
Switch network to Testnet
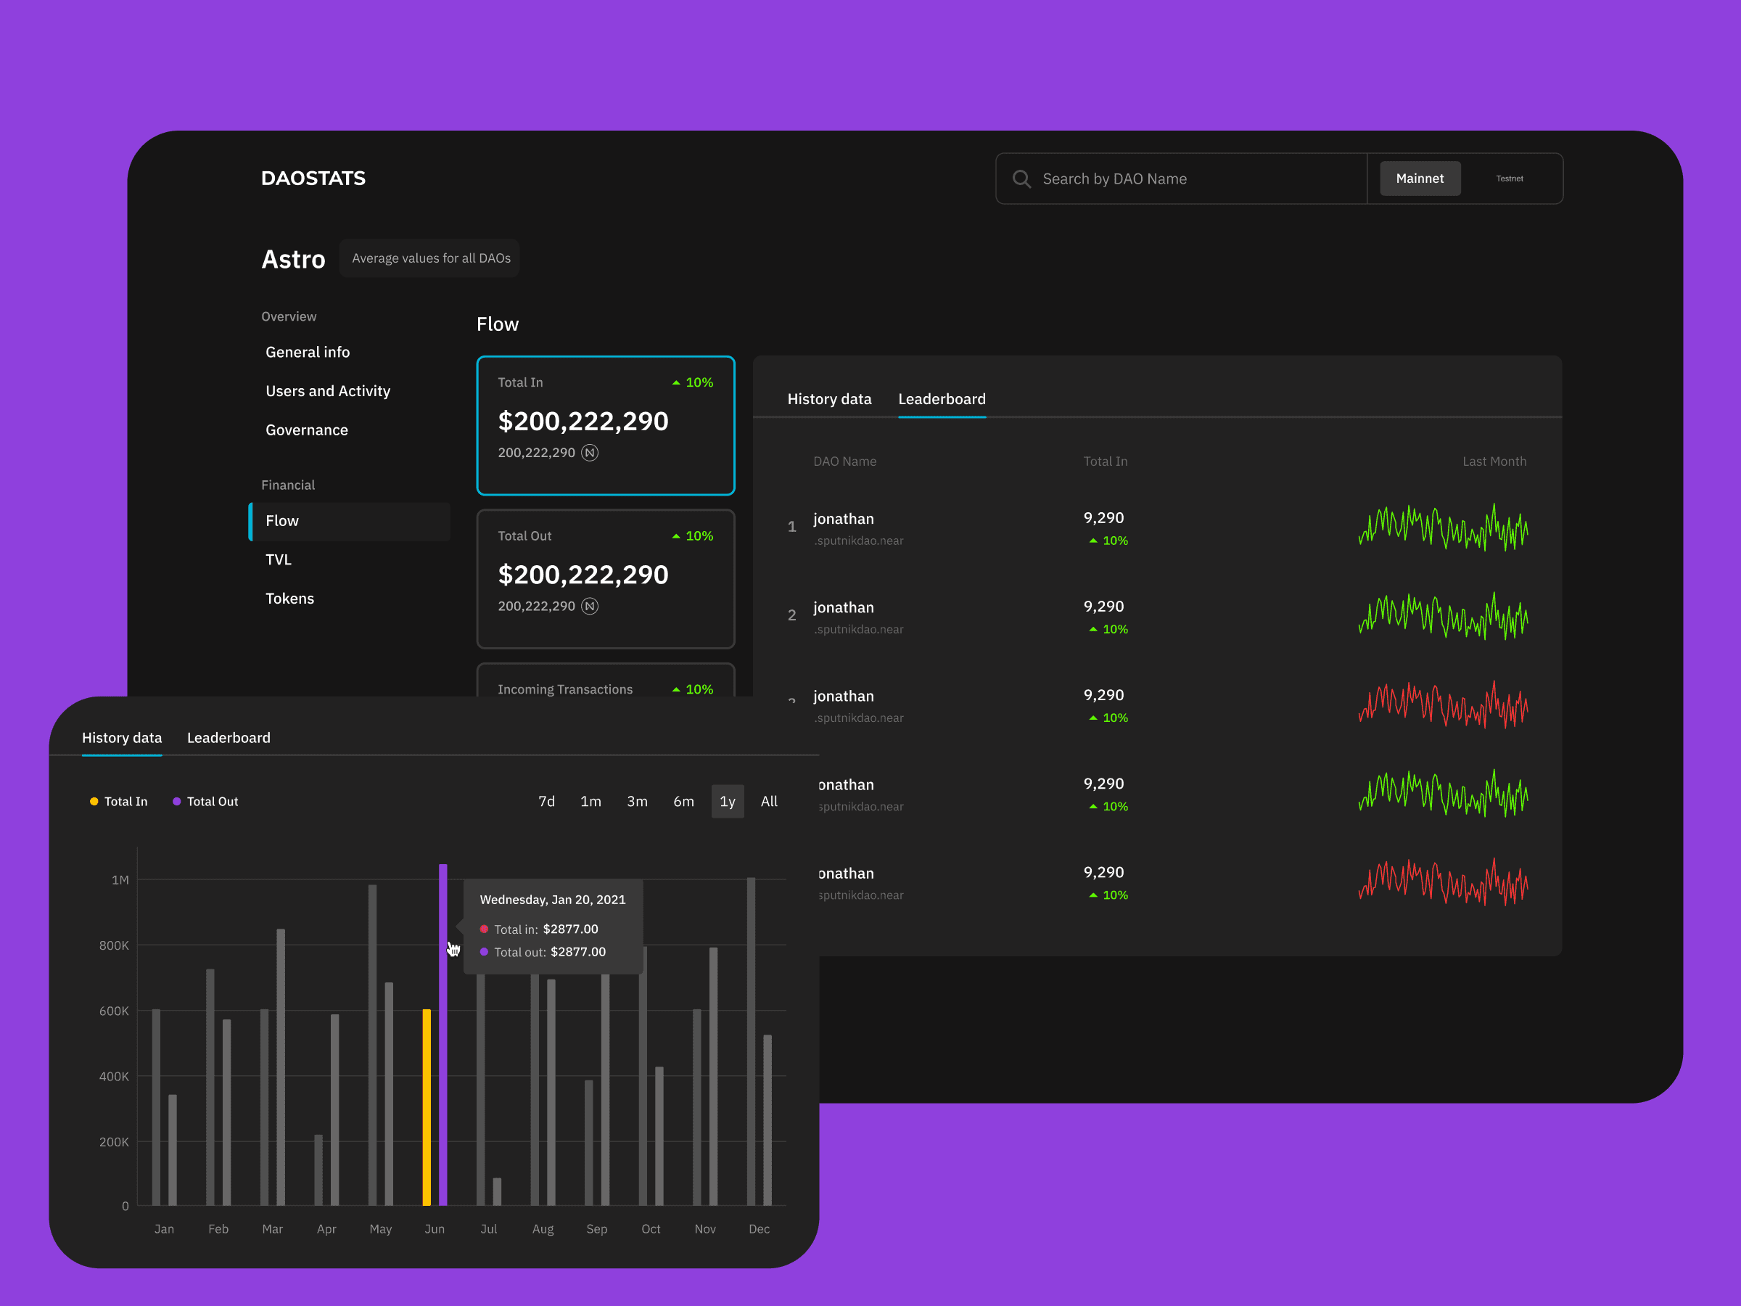tap(1509, 178)
